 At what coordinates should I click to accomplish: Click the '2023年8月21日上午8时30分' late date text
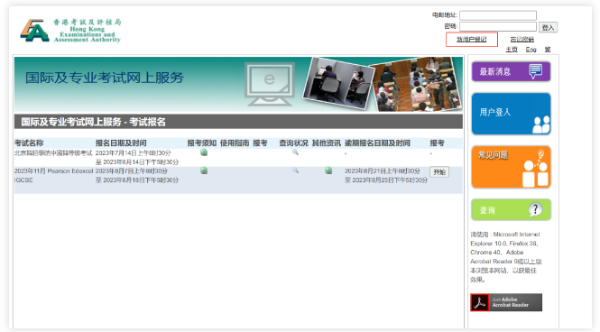point(382,171)
